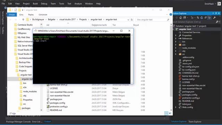Image resolution: width=222 pixels, height=125 pixels.
Task: Open the Output tab at the bottom
Action: click(x=48, y=122)
